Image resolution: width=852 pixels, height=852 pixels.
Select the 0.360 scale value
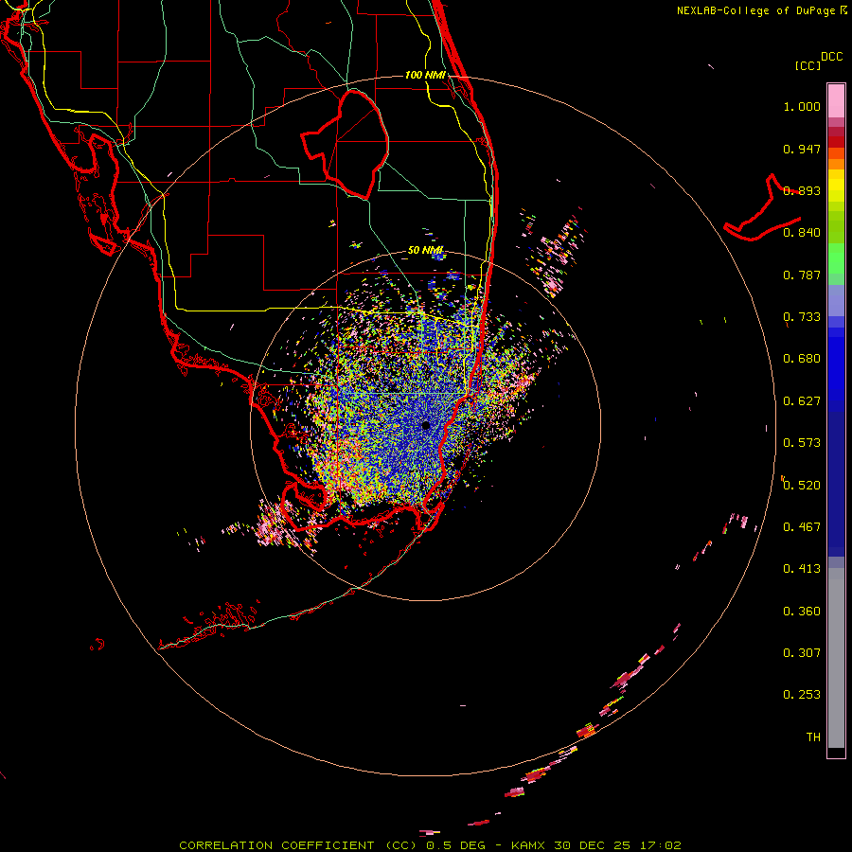tap(802, 612)
